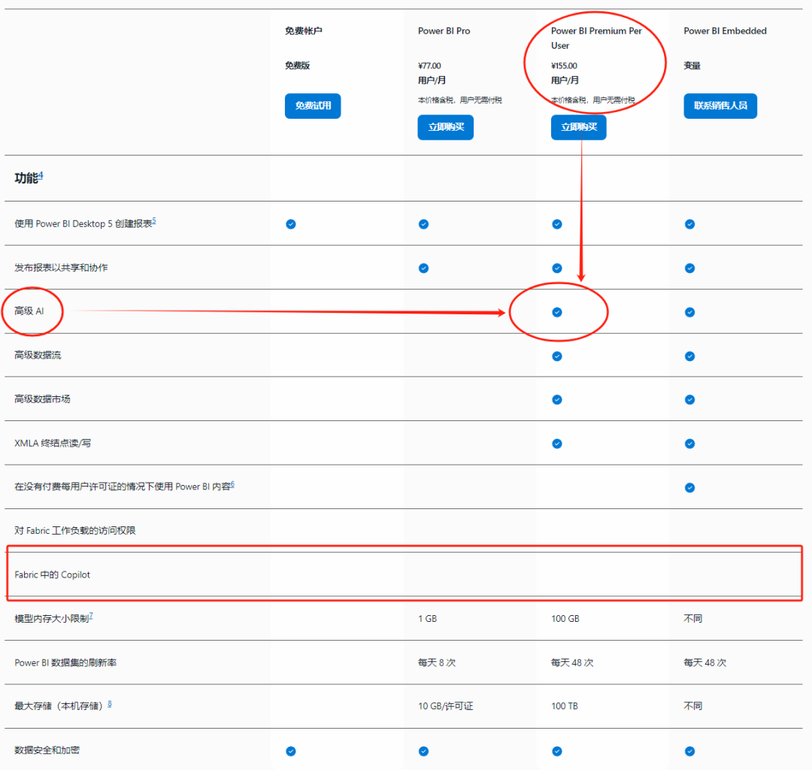Click 立即购买 under Power BI Premium Per User

pos(578,127)
